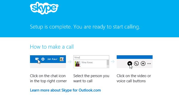Click the Skype logo
The height and width of the screenshot is (109, 179).
tap(44, 8)
